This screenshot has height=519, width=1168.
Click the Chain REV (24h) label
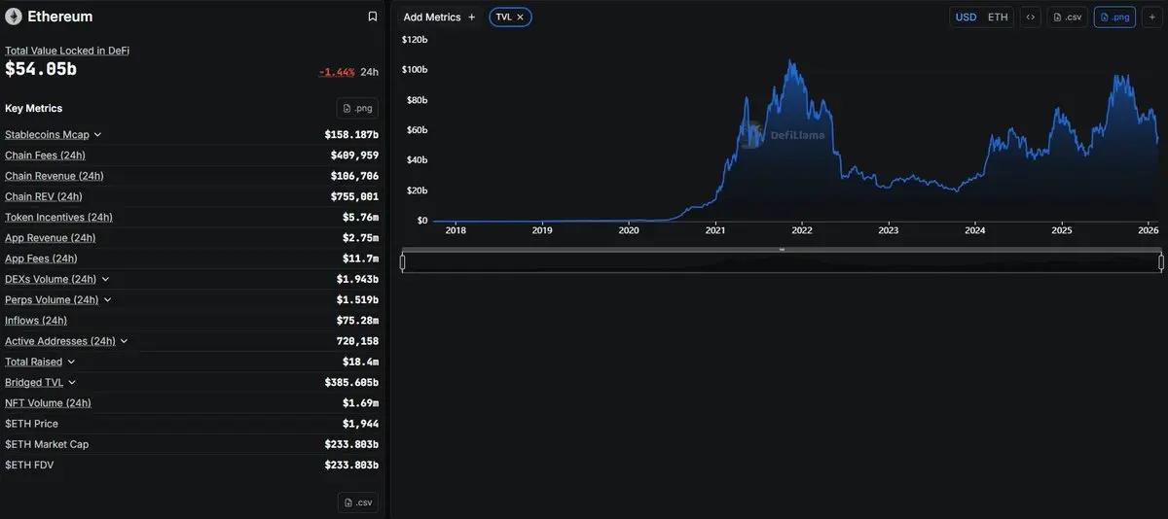point(44,196)
